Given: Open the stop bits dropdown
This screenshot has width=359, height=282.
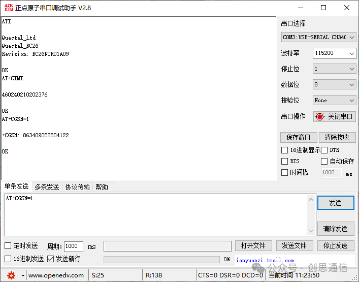Looking at the screenshot, I should click(334, 69).
